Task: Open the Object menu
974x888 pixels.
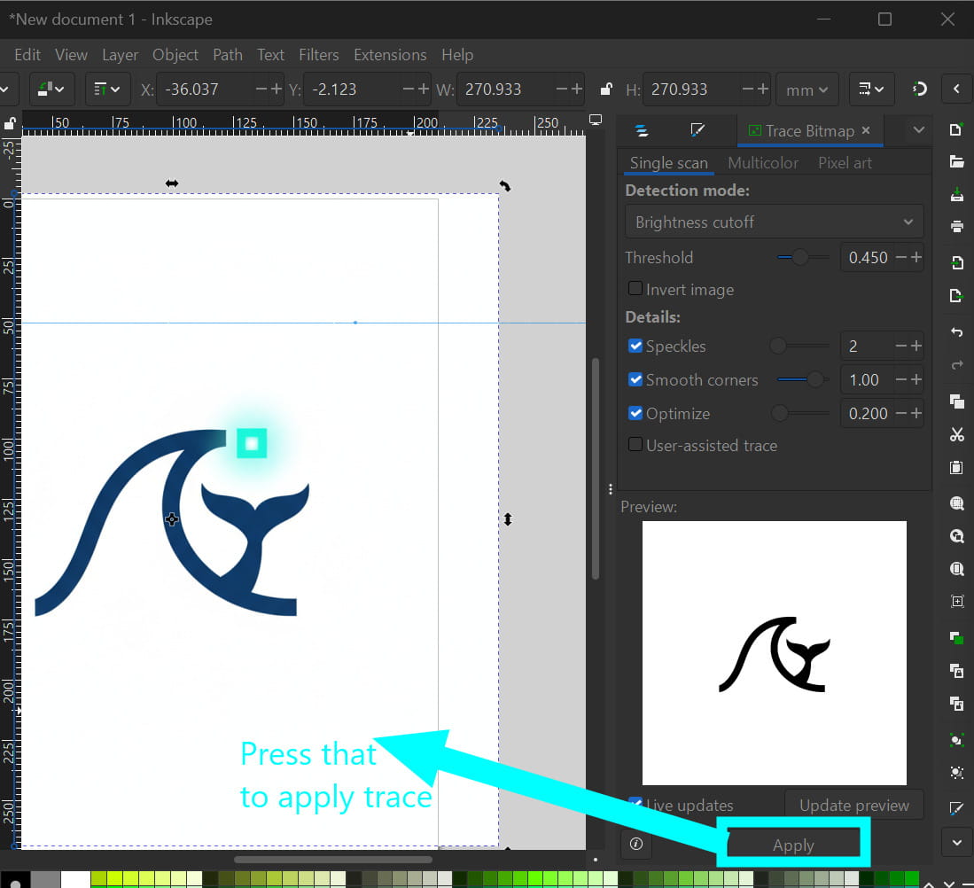Action: click(175, 55)
